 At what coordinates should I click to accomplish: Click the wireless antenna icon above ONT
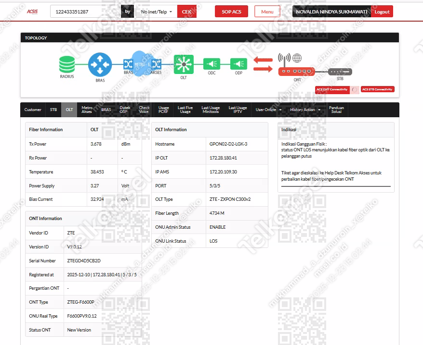tap(284, 60)
